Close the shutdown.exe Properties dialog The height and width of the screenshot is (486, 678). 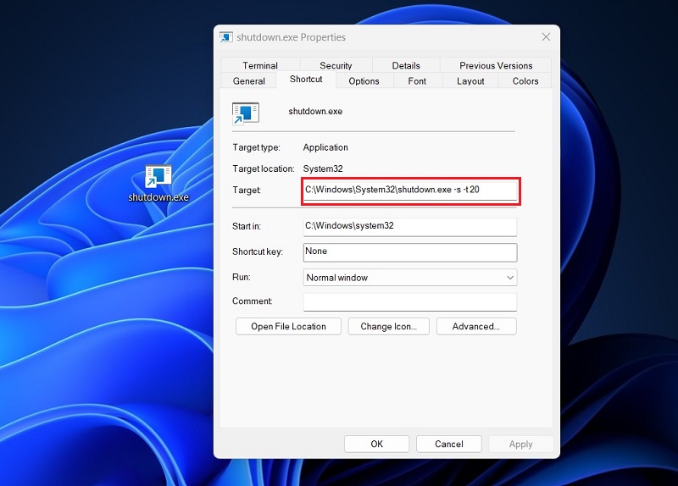(546, 37)
